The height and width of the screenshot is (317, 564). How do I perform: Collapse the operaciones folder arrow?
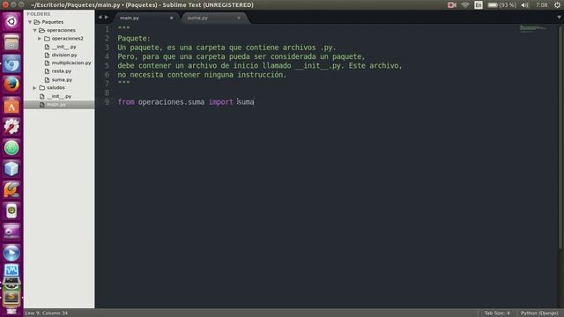pyautogui.click(x=35, y=30)
